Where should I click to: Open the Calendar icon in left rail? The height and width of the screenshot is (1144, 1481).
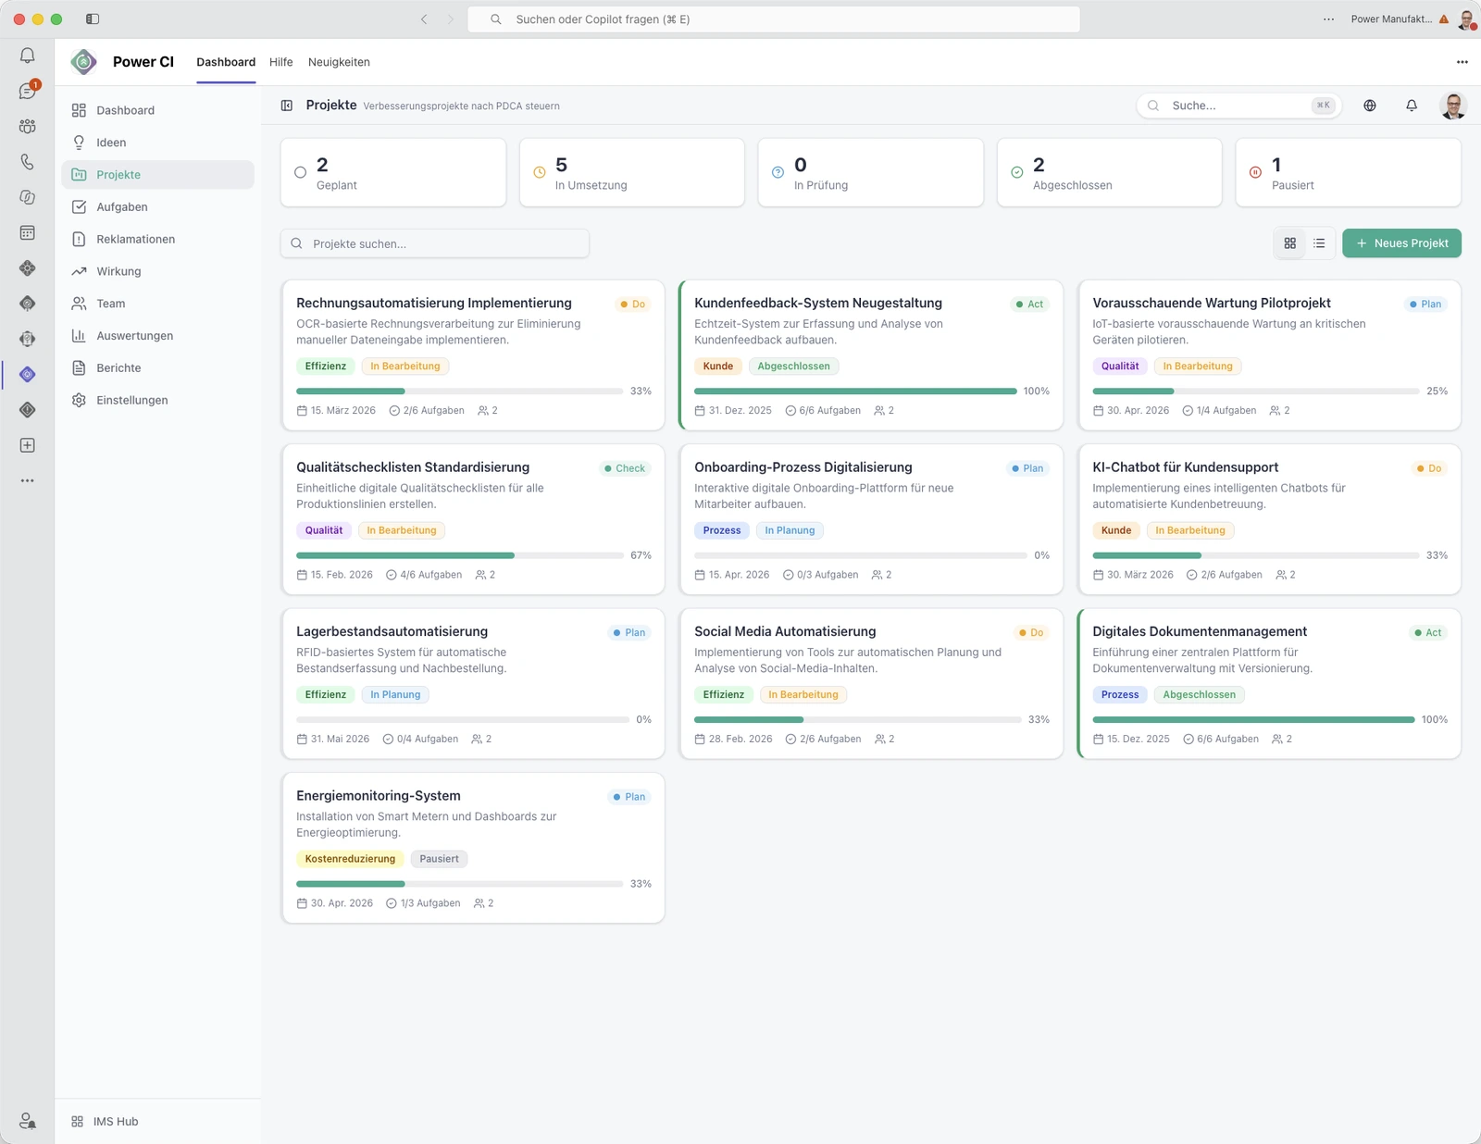[x=28, y=232]
